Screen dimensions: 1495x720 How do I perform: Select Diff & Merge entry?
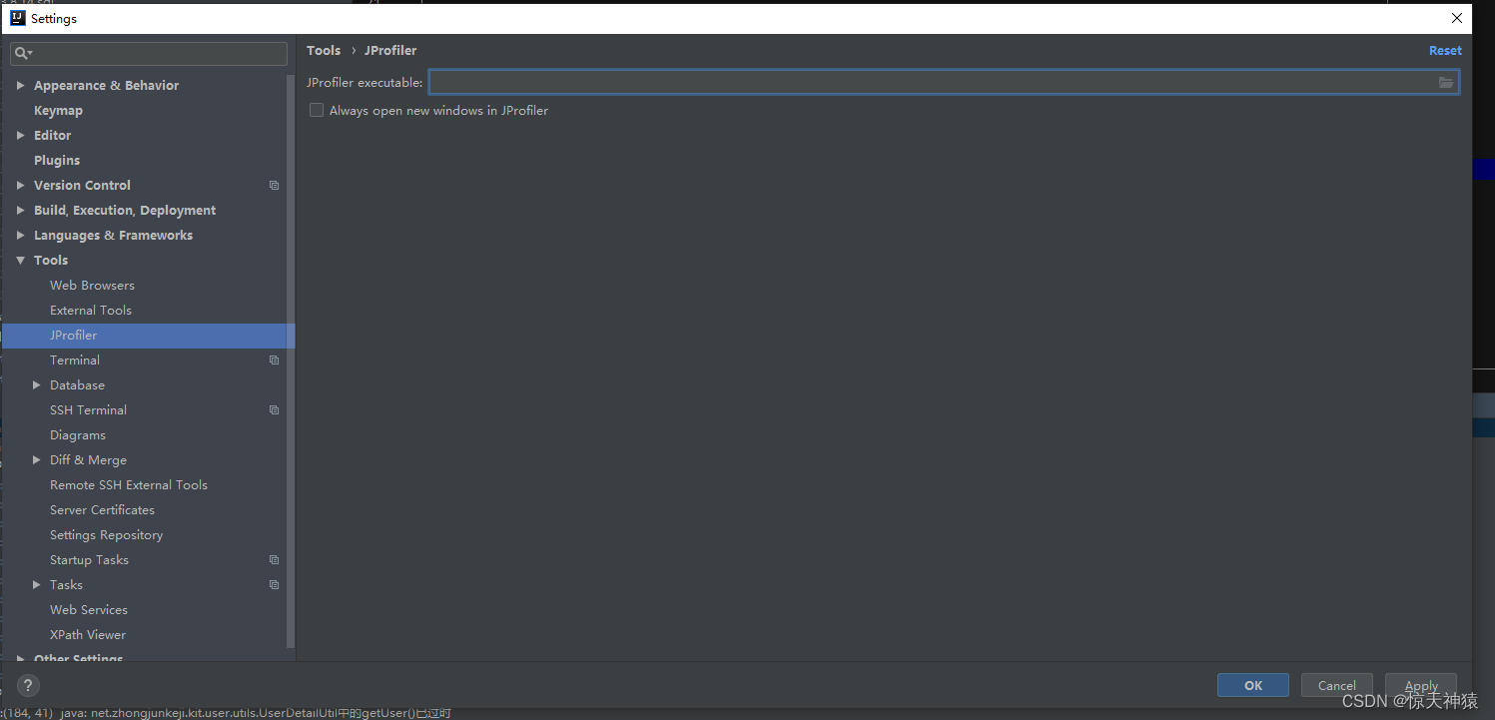coord(88,460)
